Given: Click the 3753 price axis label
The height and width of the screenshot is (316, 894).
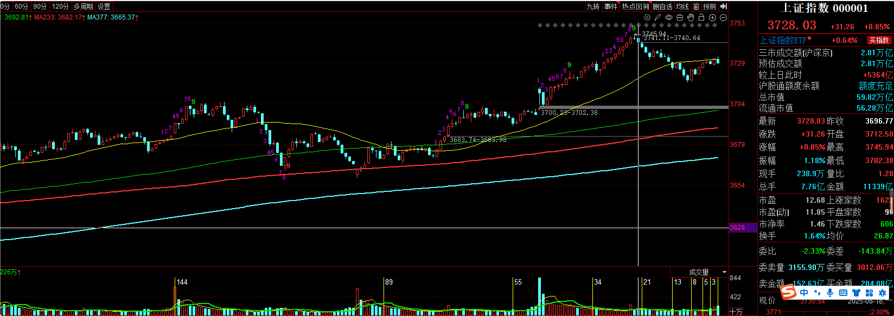Looking at the screenshot, I should point(737,23).
